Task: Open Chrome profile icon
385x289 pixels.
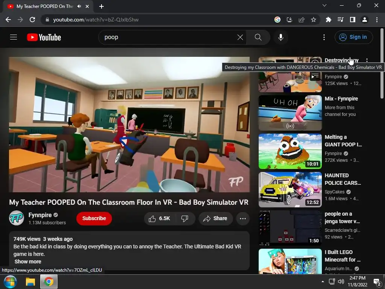Action: (365, 20)
